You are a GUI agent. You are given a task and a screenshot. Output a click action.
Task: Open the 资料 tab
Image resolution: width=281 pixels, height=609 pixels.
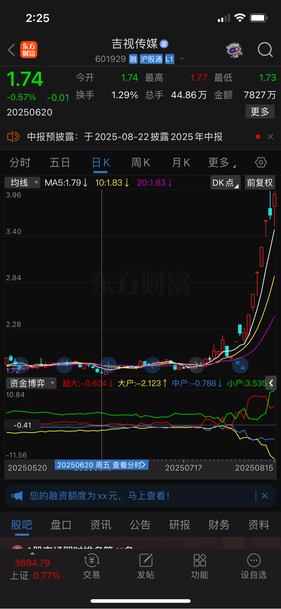pos(259,525)
